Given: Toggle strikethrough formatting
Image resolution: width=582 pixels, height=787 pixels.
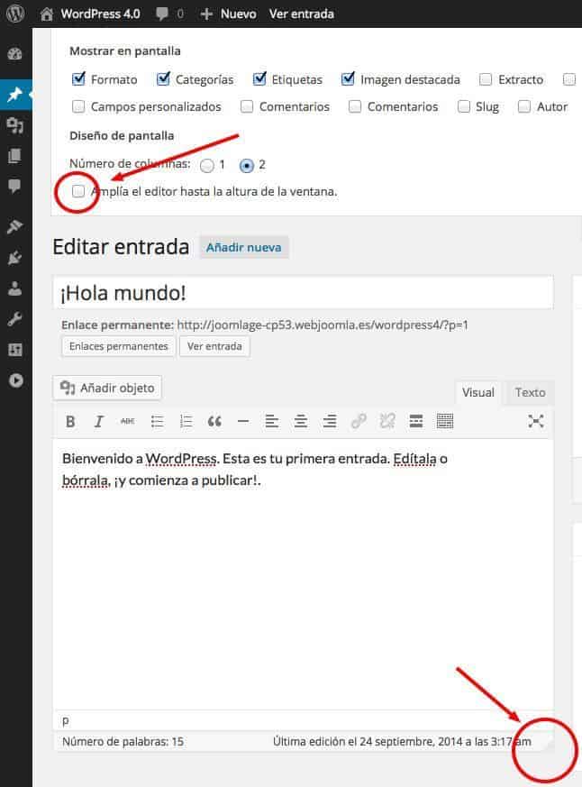Looking at the screenshot, I should point(127,422).
